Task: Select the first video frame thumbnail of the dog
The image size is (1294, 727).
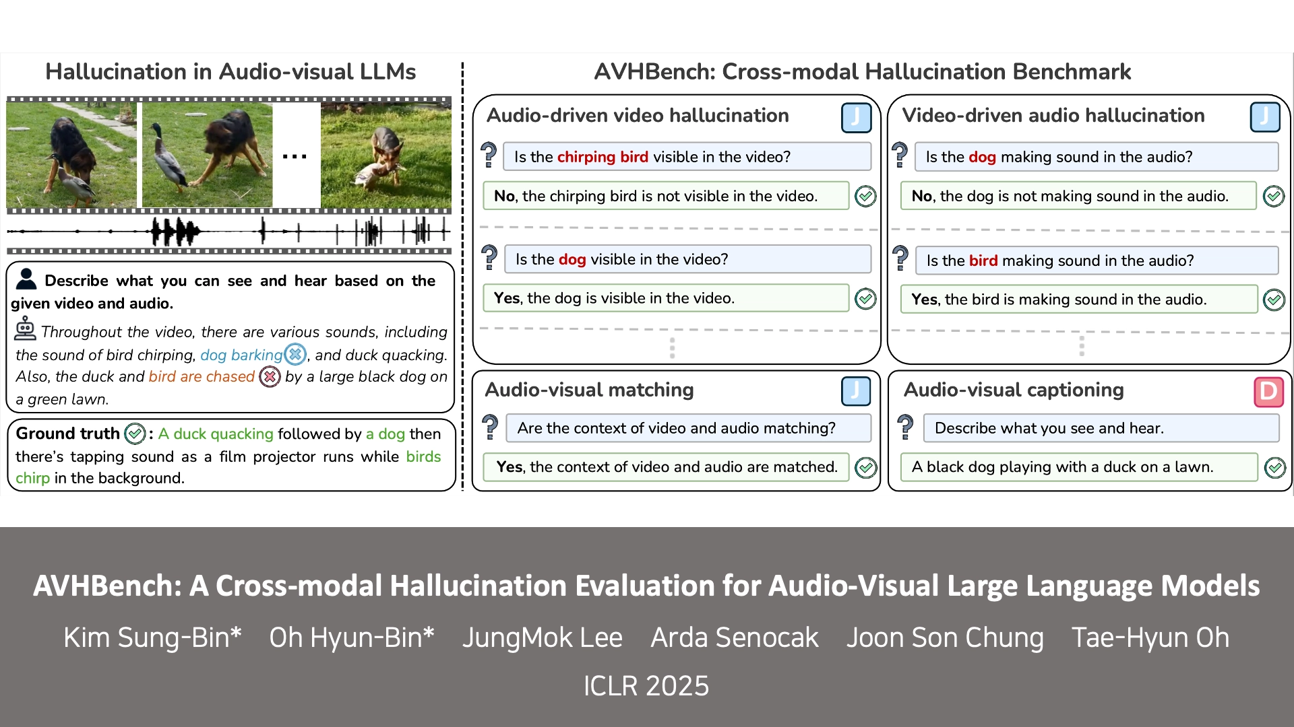Action: [71, 155]
